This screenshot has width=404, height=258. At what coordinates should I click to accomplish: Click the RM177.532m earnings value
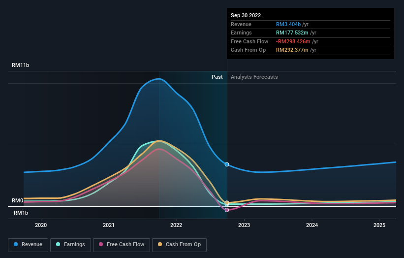tap(292, 32)
